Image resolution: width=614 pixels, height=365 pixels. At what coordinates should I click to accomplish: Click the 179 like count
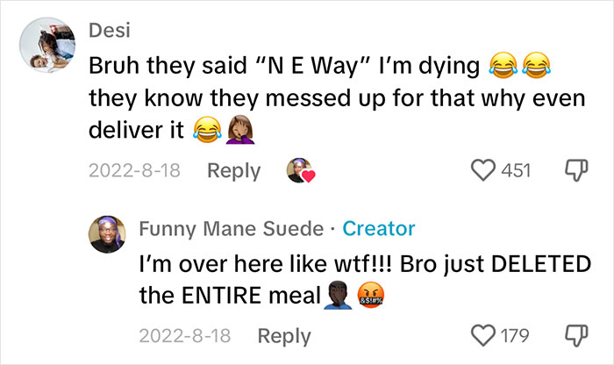[515, 335]
